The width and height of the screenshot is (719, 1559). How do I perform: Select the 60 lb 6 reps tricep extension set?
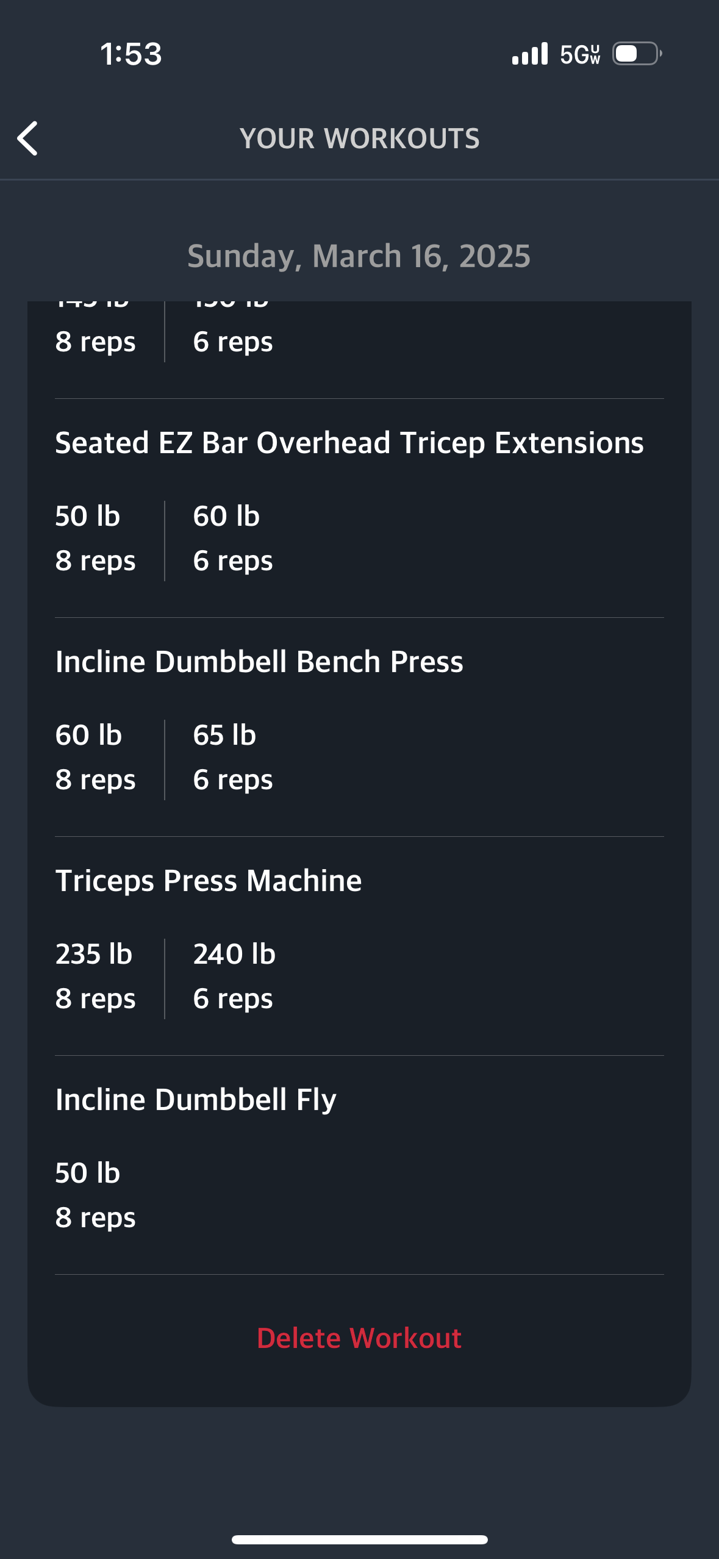233,539
